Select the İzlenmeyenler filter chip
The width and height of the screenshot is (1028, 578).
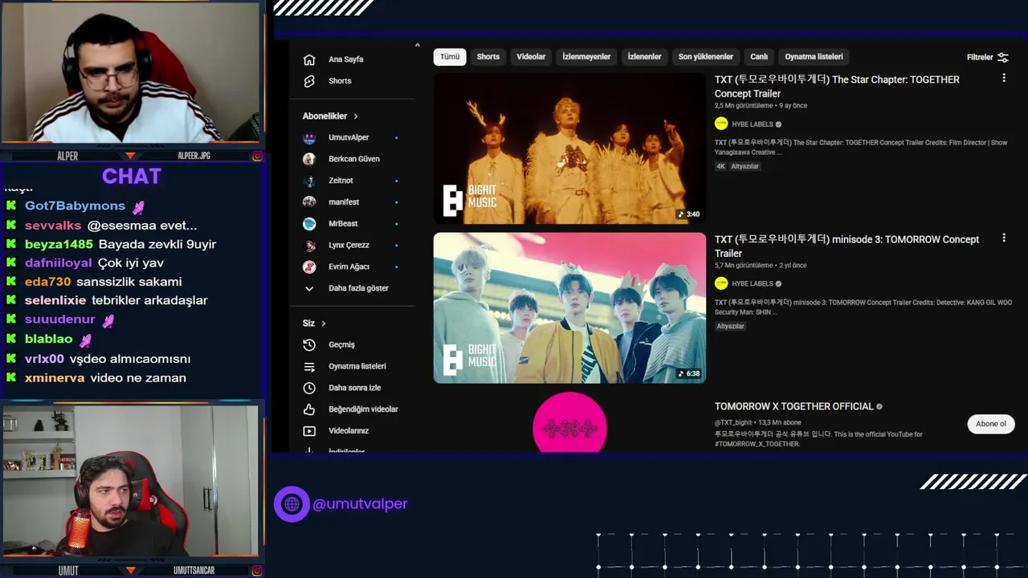point(586,57)
